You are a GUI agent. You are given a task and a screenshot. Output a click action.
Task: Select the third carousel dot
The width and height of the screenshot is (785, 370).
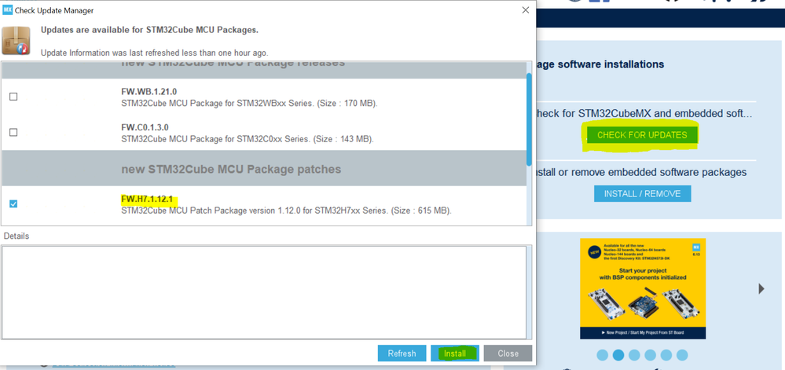click(634, 355)
